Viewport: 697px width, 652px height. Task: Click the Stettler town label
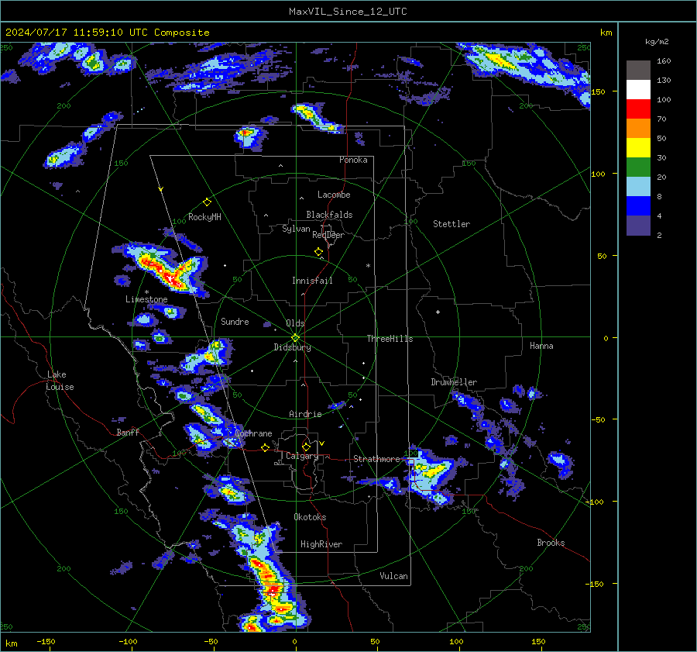[x=452, y=224]
